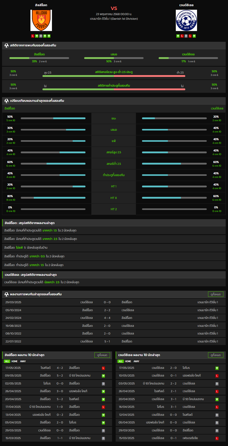The image size is (228, 446).
Task: Click Hillerod 33% head-to-head win bar
Action: 39,58
